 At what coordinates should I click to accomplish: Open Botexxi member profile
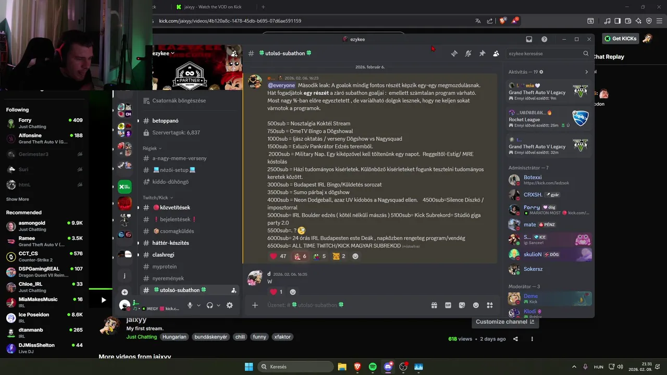(550, 180)
